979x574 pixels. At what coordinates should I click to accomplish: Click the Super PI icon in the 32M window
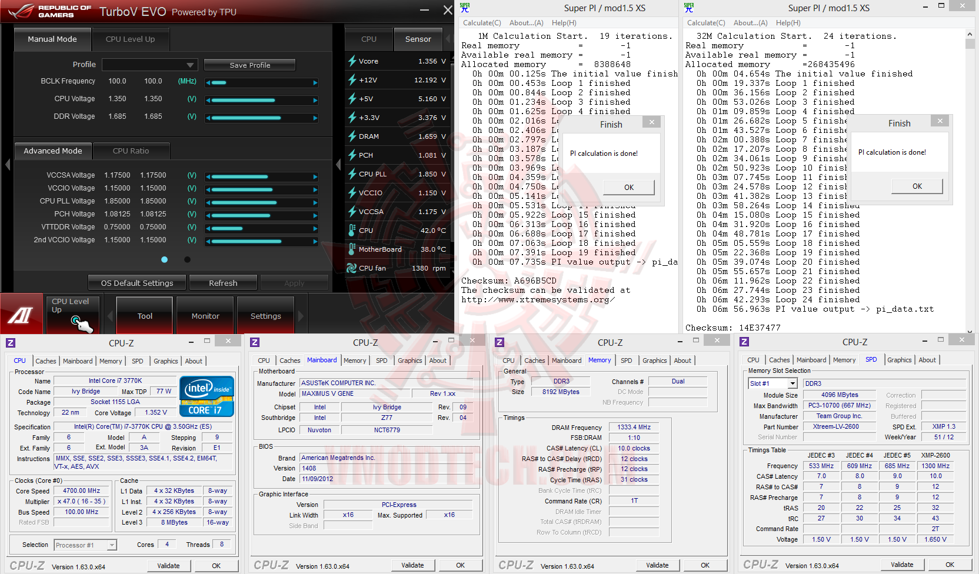click(689, 8)
